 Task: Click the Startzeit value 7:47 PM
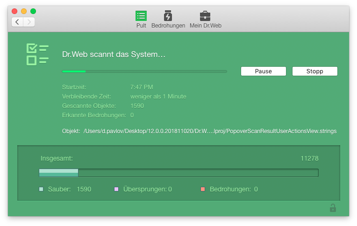pyautogui.click(x=142, y=87)
